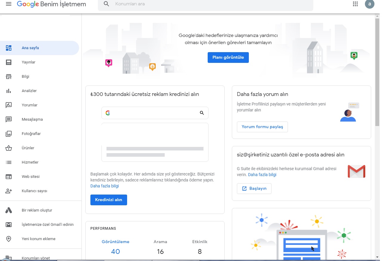This screenshot has height=261, width=384.
Task: Click Yorum formu paylaş button
Action: [x=262, y=127]
